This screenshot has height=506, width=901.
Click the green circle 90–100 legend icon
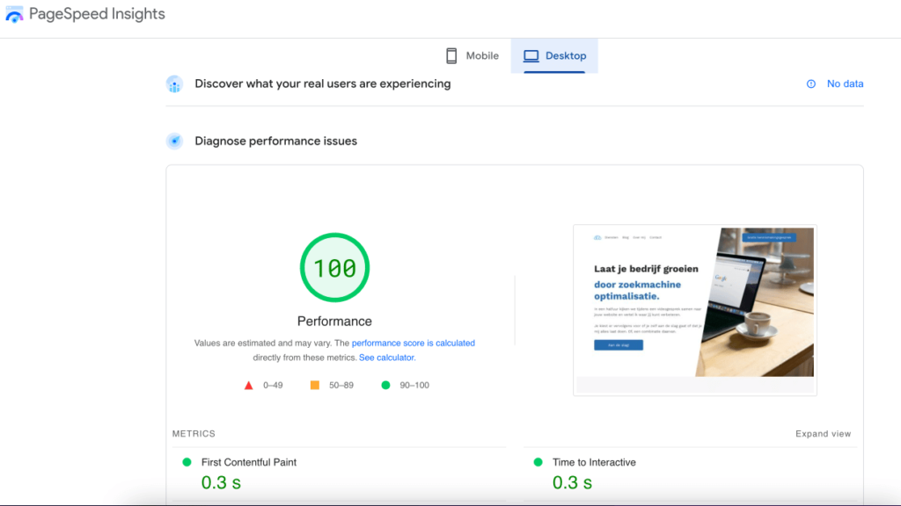pos(385,385)
